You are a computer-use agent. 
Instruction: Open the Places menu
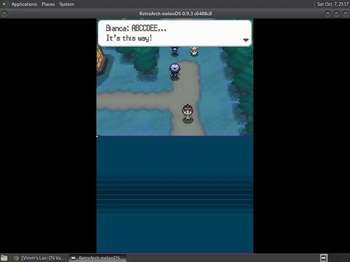48,4
